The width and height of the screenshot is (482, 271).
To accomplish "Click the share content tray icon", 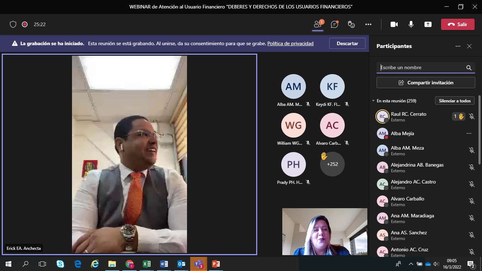I will (428, 24).
